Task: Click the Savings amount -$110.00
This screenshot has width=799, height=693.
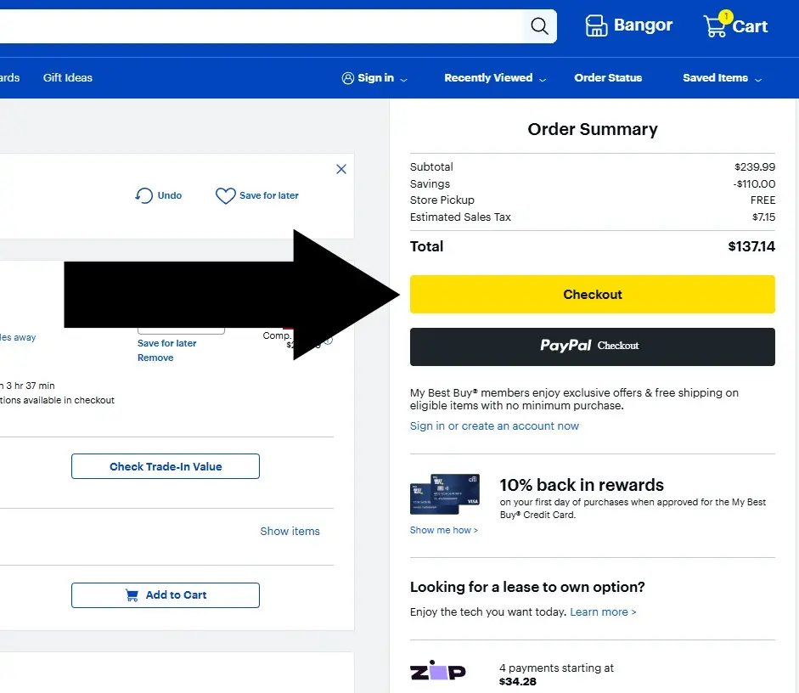Action: [x=754, y=184]
